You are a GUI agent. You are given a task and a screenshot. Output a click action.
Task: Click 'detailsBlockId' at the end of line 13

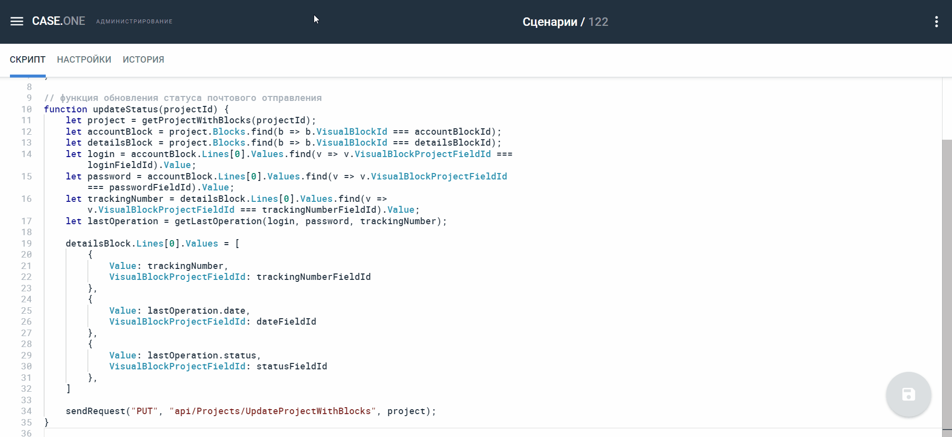pyautogui.click(x=453, y=143)
